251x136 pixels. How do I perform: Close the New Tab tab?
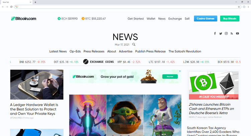click(30, 2)
